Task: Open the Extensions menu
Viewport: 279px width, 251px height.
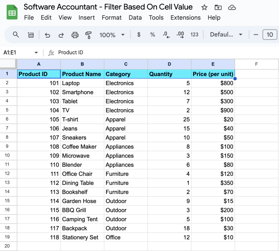Action: click(185, 18)
